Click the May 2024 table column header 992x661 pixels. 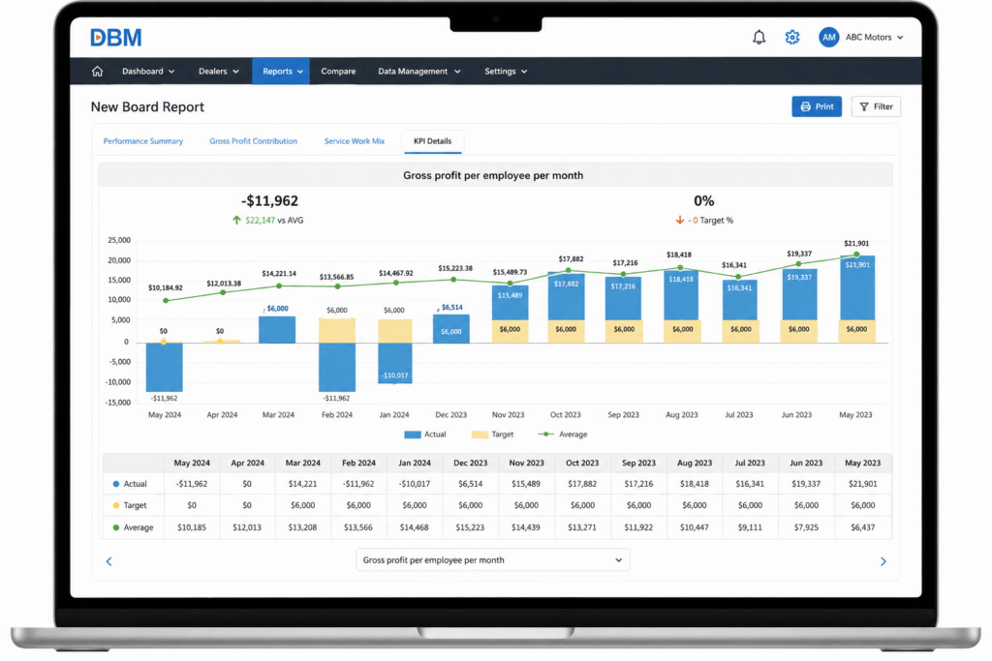tap(192, 464)
